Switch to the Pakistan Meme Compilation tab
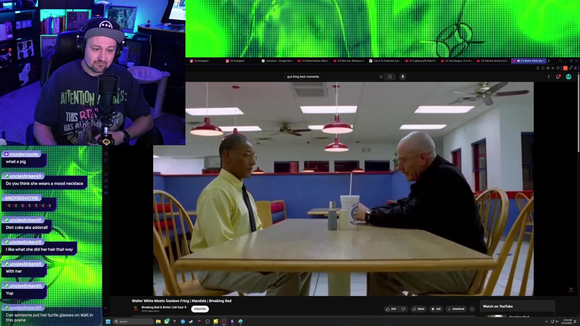This screenshot has width=580, height=326. pyautogui.click(x=493, y=61)
